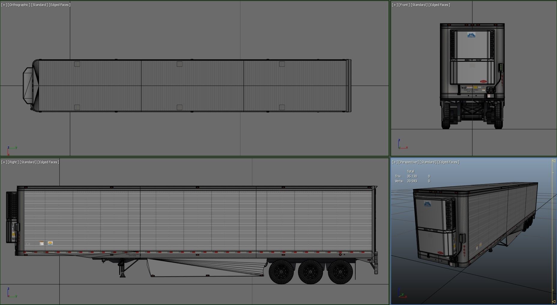Open Edged Faces menu in Front viewport
The height and width of the screenshot is (305, 557).
[439, 5]
